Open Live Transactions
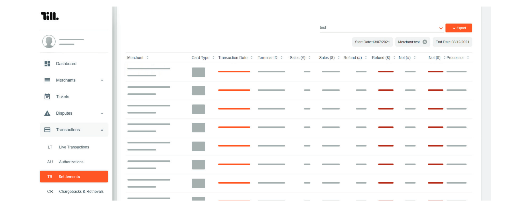The width and height of the screenshot is (531, 203). [74, 147]
